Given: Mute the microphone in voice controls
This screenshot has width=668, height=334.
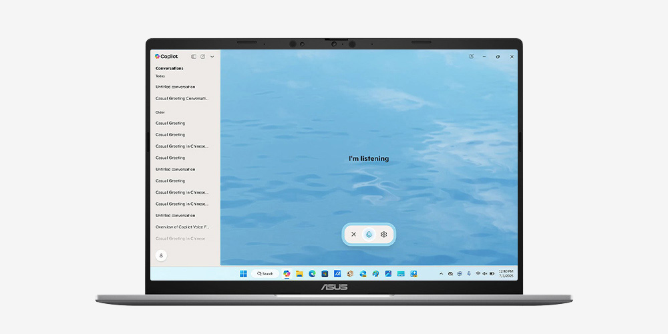Looking at the screenshot, I should pos(369,234).
